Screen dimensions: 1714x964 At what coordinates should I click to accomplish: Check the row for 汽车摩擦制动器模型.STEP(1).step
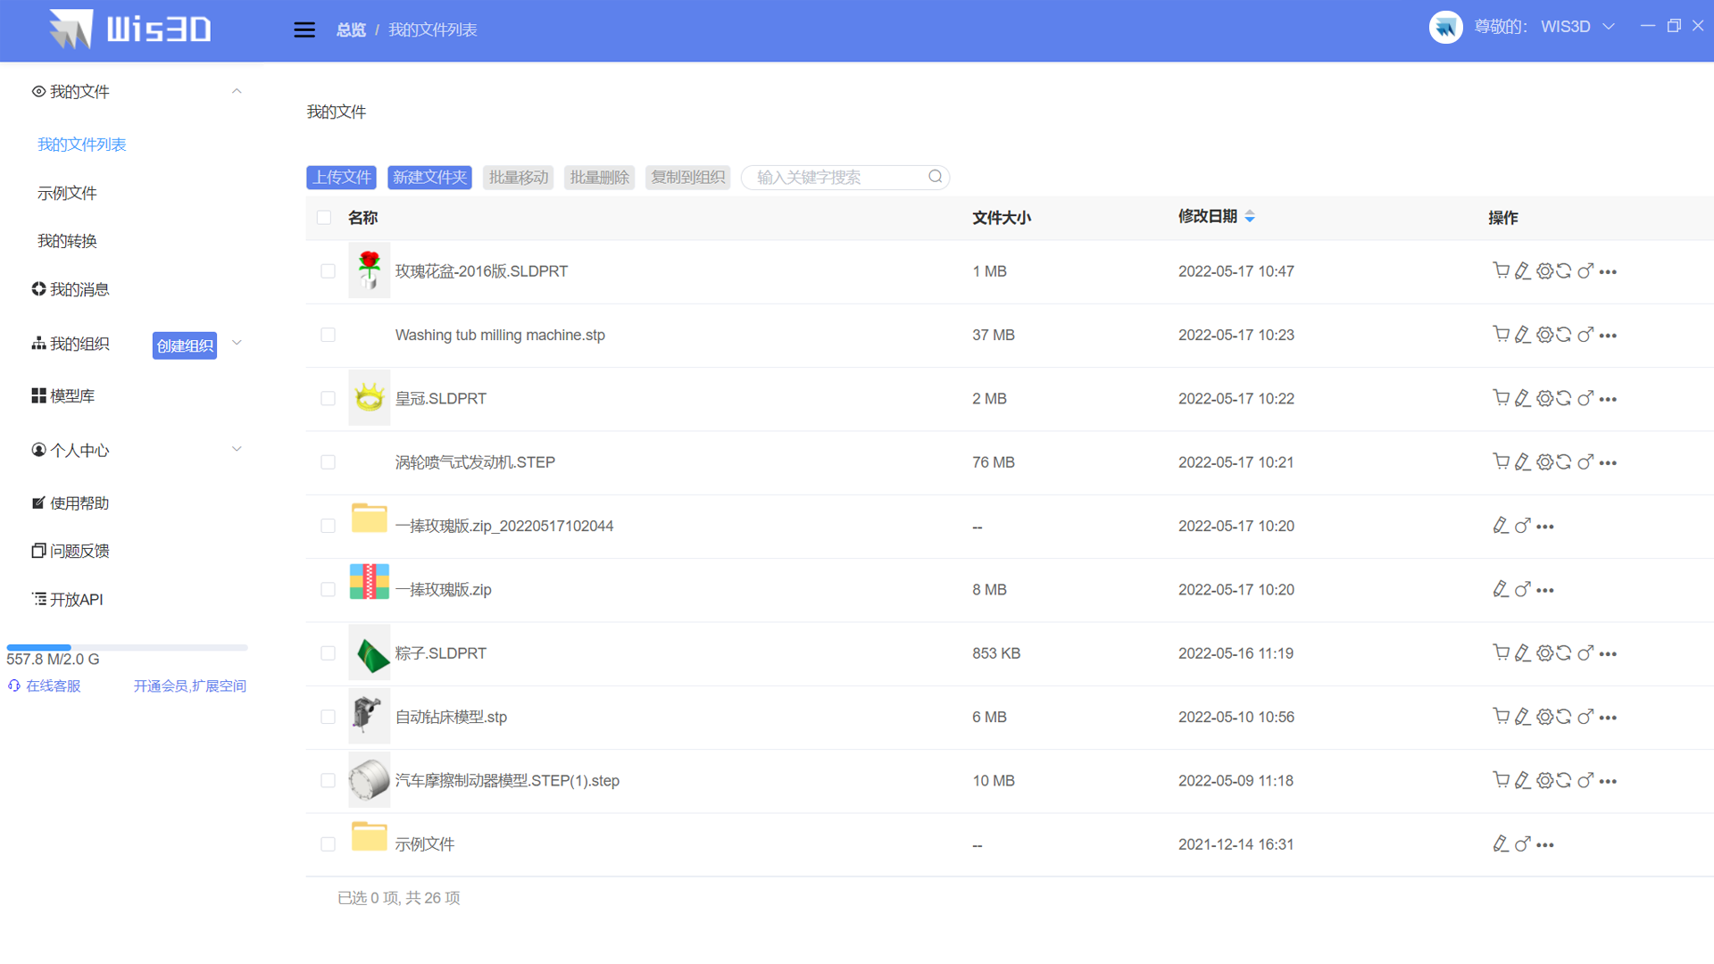click(x=328, y=780)
